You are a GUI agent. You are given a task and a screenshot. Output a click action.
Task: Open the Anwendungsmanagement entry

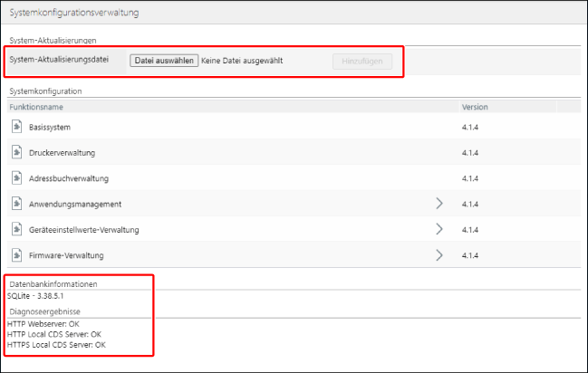[x=75, y=204]
